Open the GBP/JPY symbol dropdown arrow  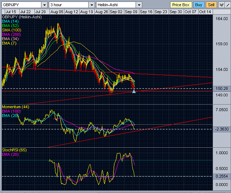click(44, 5)
